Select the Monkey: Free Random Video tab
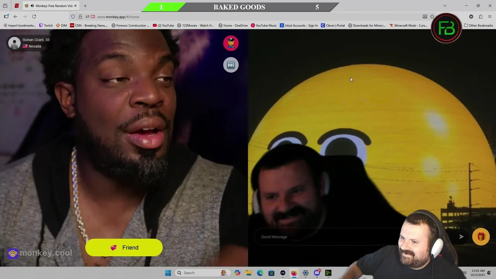 [x=51, y=6]
